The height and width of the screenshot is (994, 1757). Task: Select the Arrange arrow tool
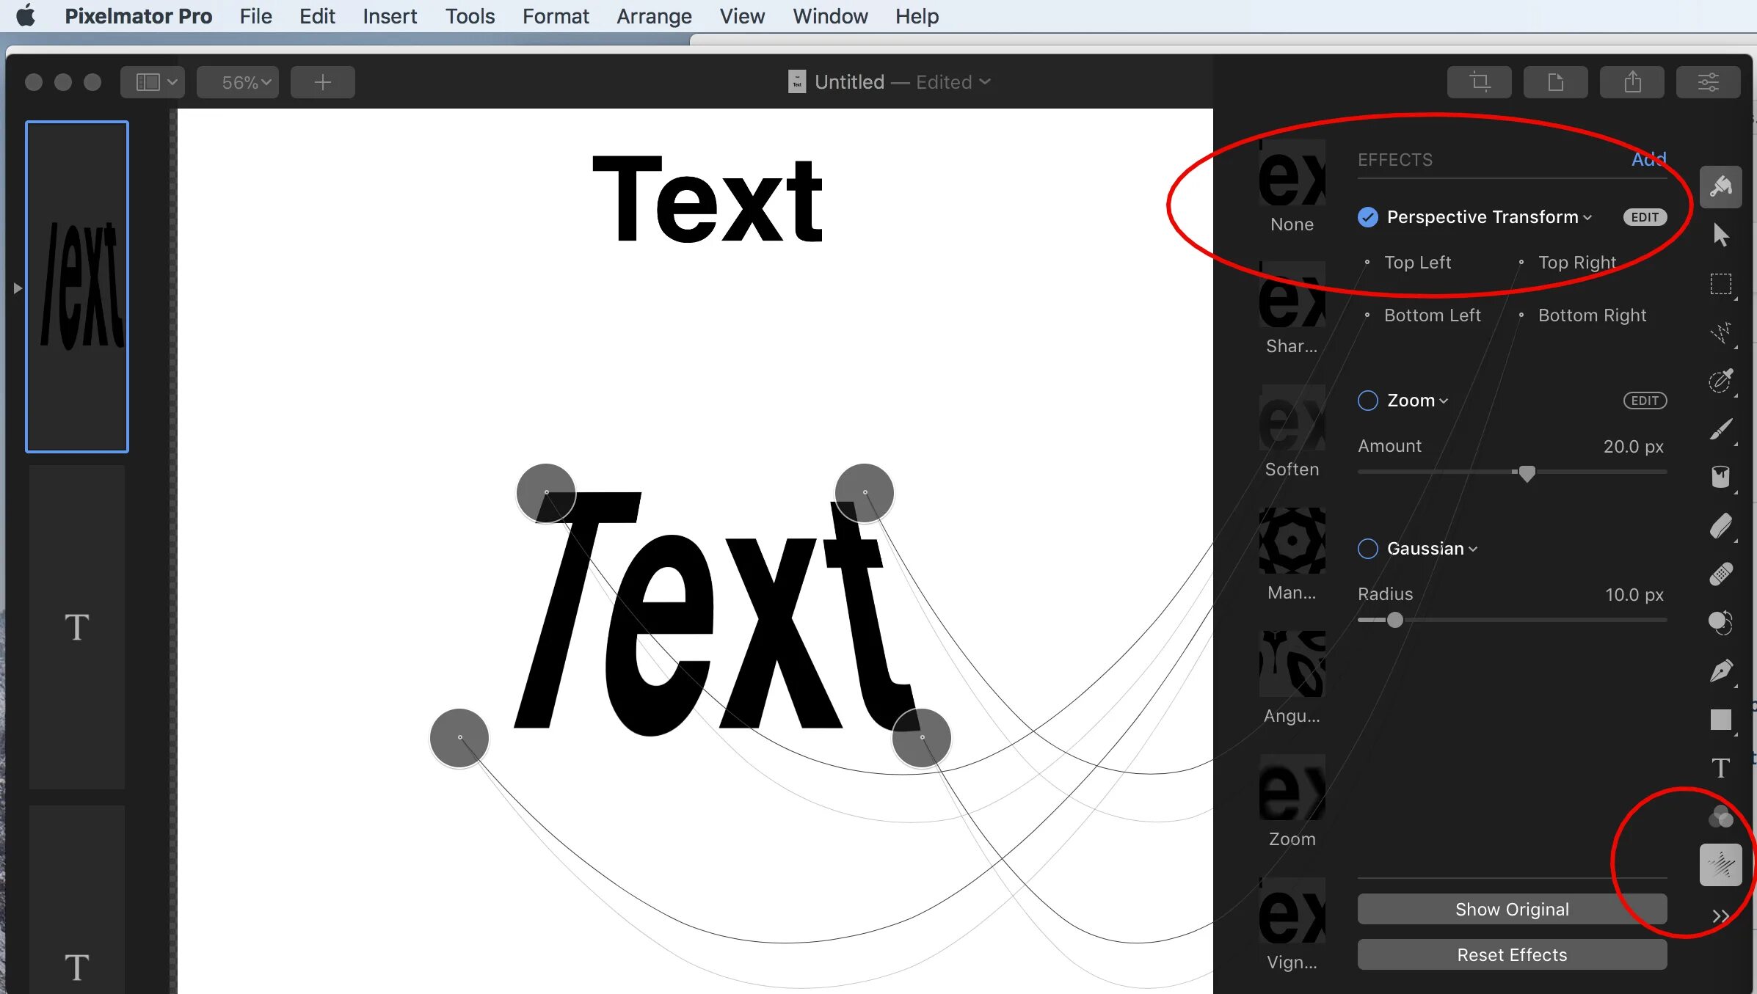click(1720, 235)
